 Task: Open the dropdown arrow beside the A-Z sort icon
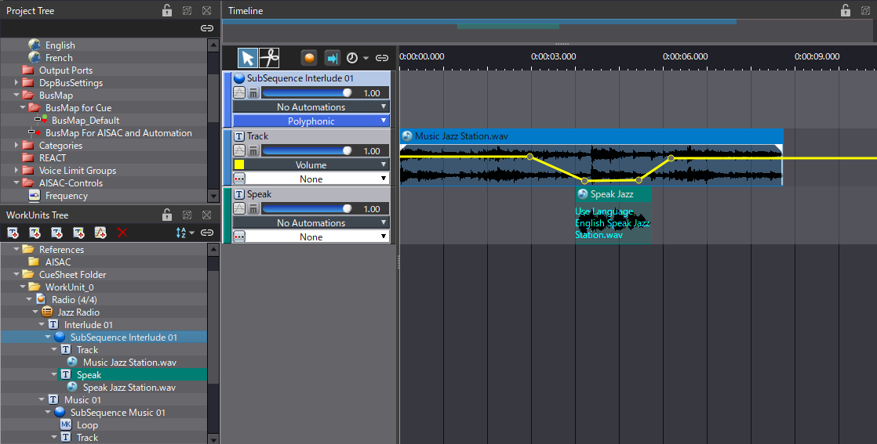point(192,233)
